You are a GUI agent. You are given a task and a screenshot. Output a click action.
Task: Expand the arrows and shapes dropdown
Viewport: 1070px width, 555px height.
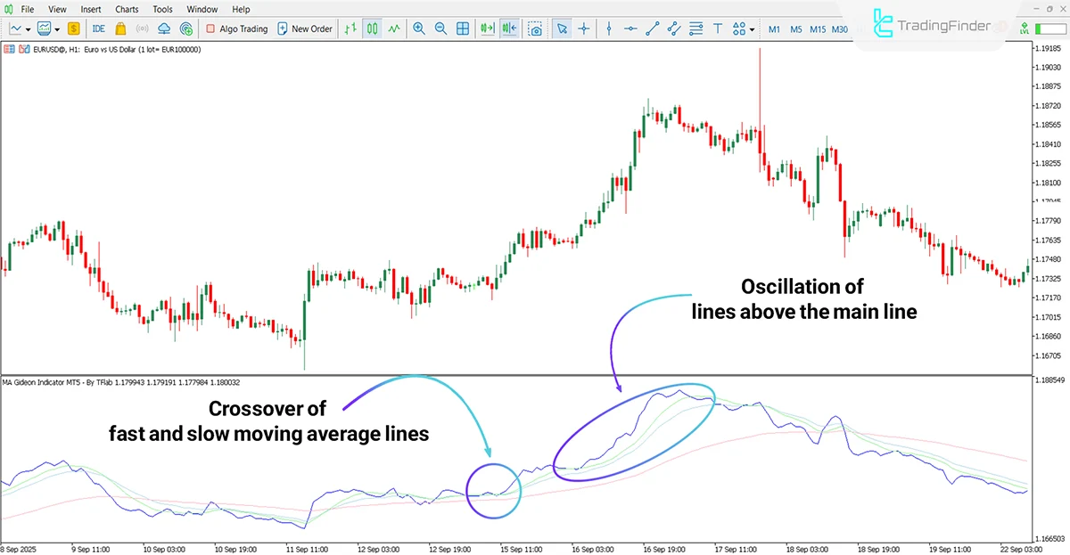pyautogui.click(x=752, y=29)
